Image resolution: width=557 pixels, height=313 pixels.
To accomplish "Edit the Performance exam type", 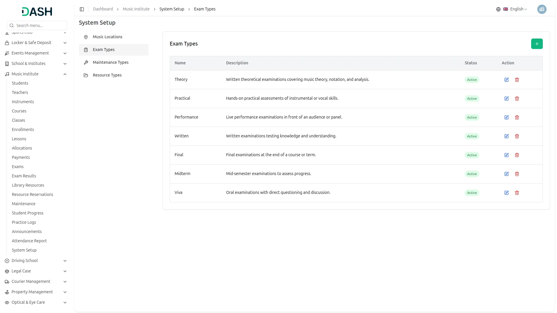I will click(x=506, y=117).
